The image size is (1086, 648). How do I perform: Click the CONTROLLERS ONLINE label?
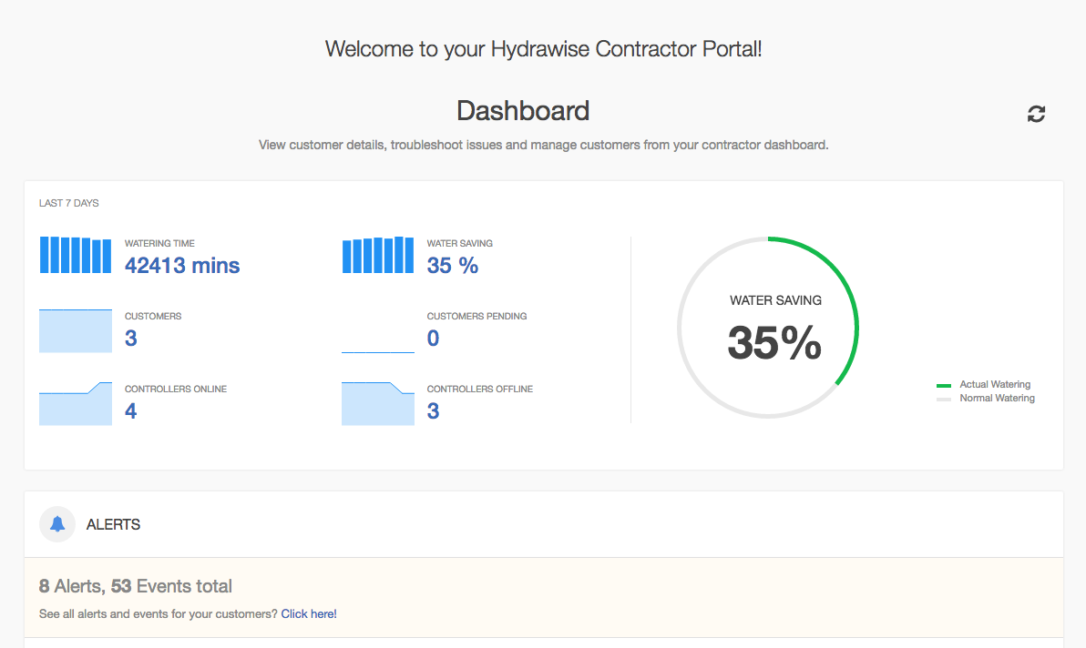point(176,390)
